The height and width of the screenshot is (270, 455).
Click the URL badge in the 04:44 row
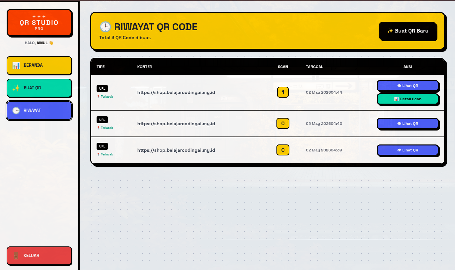(102, 89)
